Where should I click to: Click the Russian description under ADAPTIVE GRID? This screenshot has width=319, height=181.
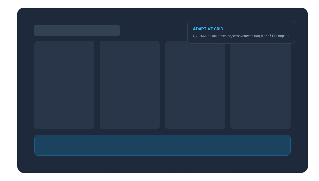241,36
